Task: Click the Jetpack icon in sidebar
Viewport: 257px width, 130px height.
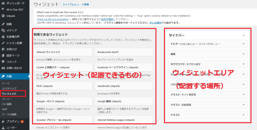Action: [3, 16]
